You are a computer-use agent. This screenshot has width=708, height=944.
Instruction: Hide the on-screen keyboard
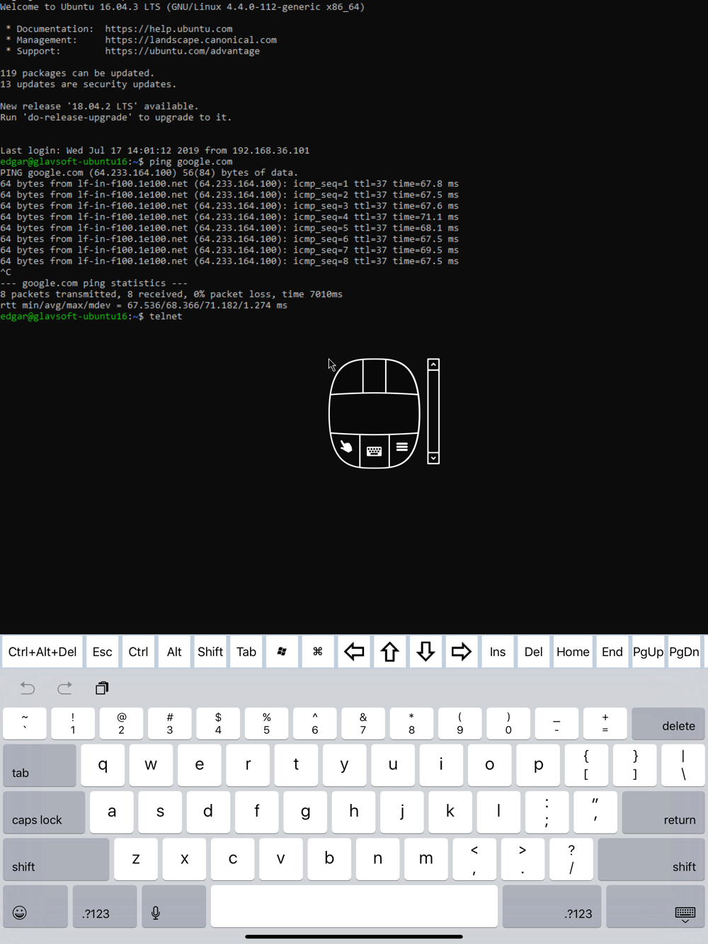coord(656,906)
